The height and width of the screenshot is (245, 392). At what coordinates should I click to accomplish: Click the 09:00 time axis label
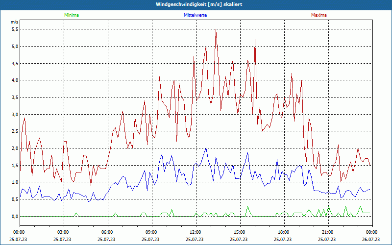(151, 232)
